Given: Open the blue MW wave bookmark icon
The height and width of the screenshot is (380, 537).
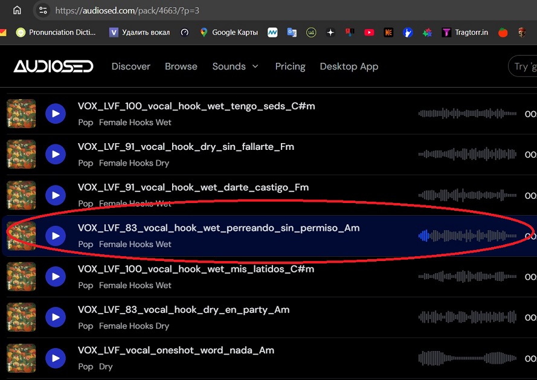Looking at the screenshot, I should point(272,32).
